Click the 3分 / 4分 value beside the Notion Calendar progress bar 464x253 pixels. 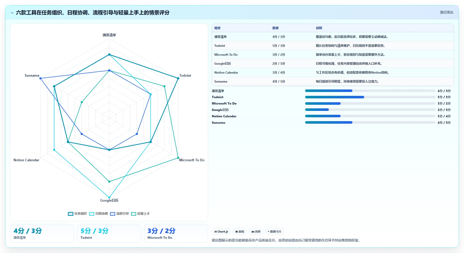pos(444,116)
